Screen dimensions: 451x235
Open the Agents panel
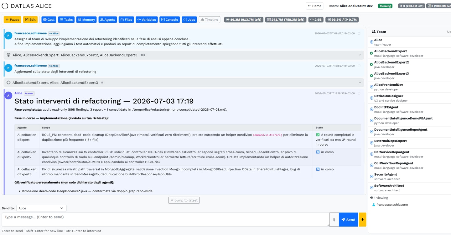(108, 20)
